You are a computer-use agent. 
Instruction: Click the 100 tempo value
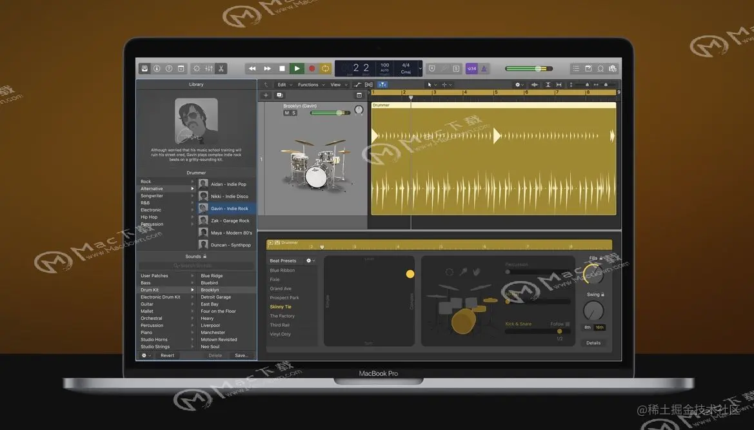click(384, 65)
